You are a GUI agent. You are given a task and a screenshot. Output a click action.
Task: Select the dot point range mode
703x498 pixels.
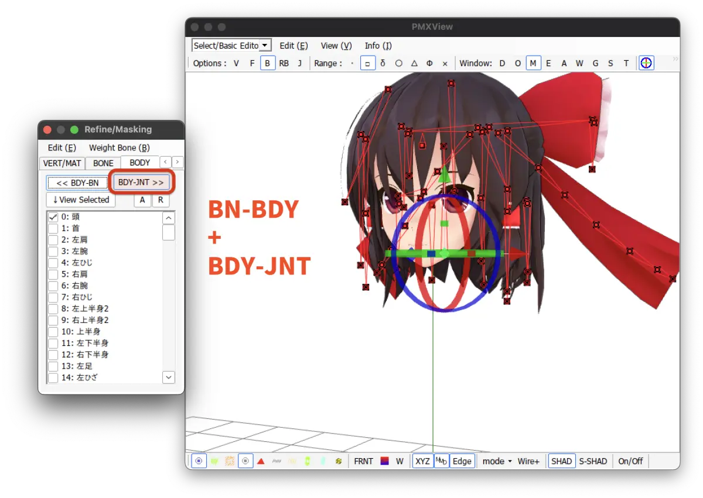point(352,63)
